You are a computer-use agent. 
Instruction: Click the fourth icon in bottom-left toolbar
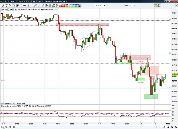tap(14, 127)
